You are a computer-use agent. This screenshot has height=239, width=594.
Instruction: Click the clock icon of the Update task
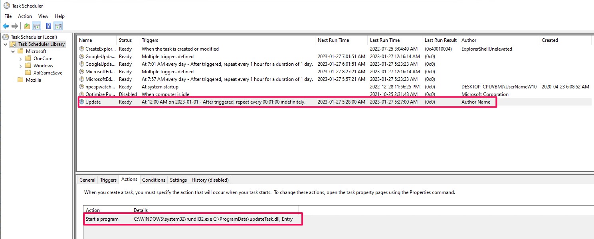pyautogui.click(x=82, y=102)
